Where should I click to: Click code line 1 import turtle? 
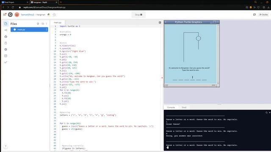(x=70, y=26)
